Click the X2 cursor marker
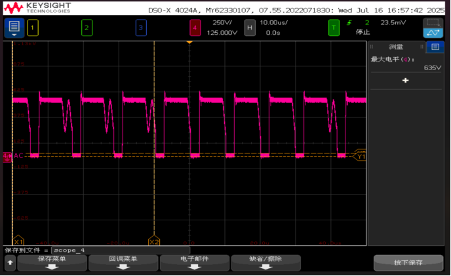Image resolution: width=451 pixels, height=276 pixels. 154,241
